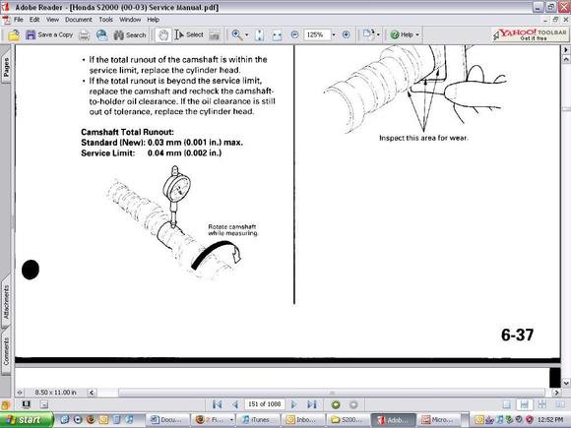The height and width of the screenshot is (428, 571).
Task: Go to the next page
Action: 293,404
